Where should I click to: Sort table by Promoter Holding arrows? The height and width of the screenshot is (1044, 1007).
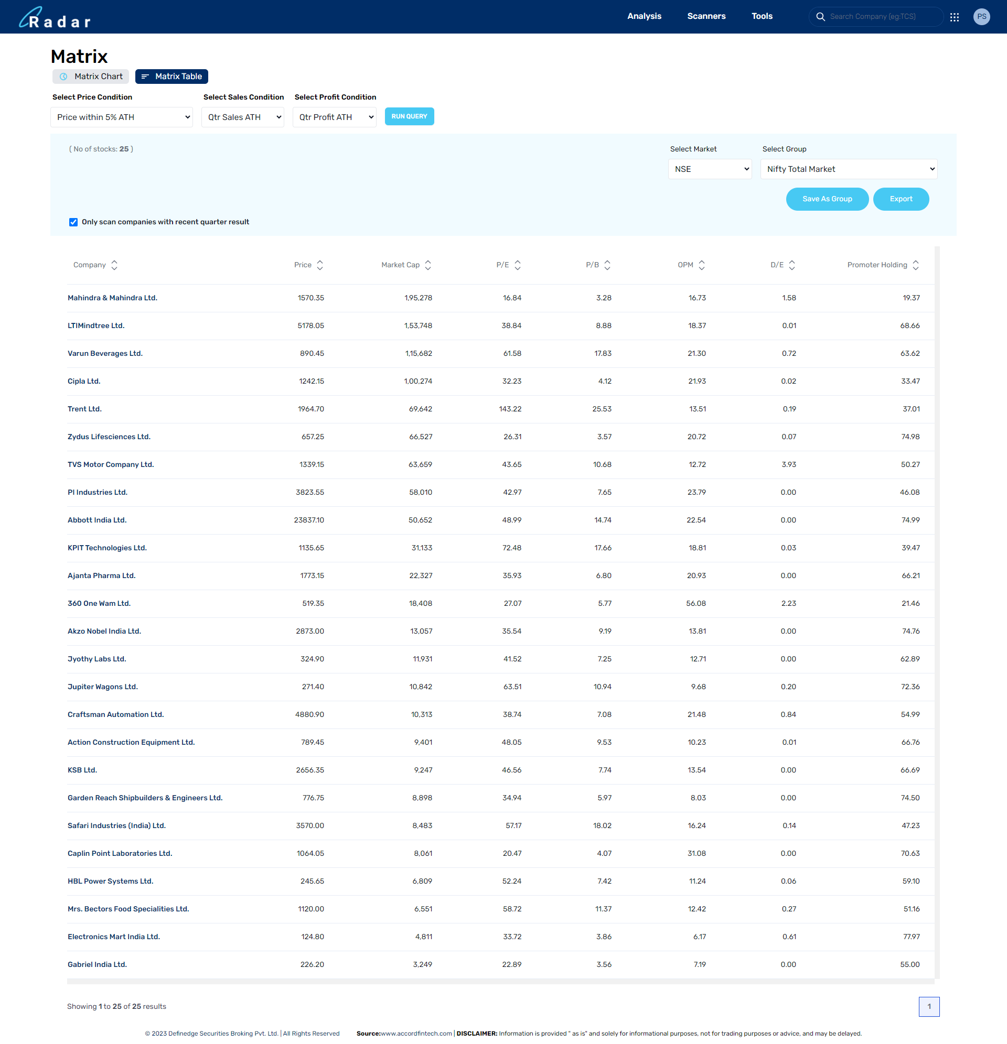click(915, 265)
